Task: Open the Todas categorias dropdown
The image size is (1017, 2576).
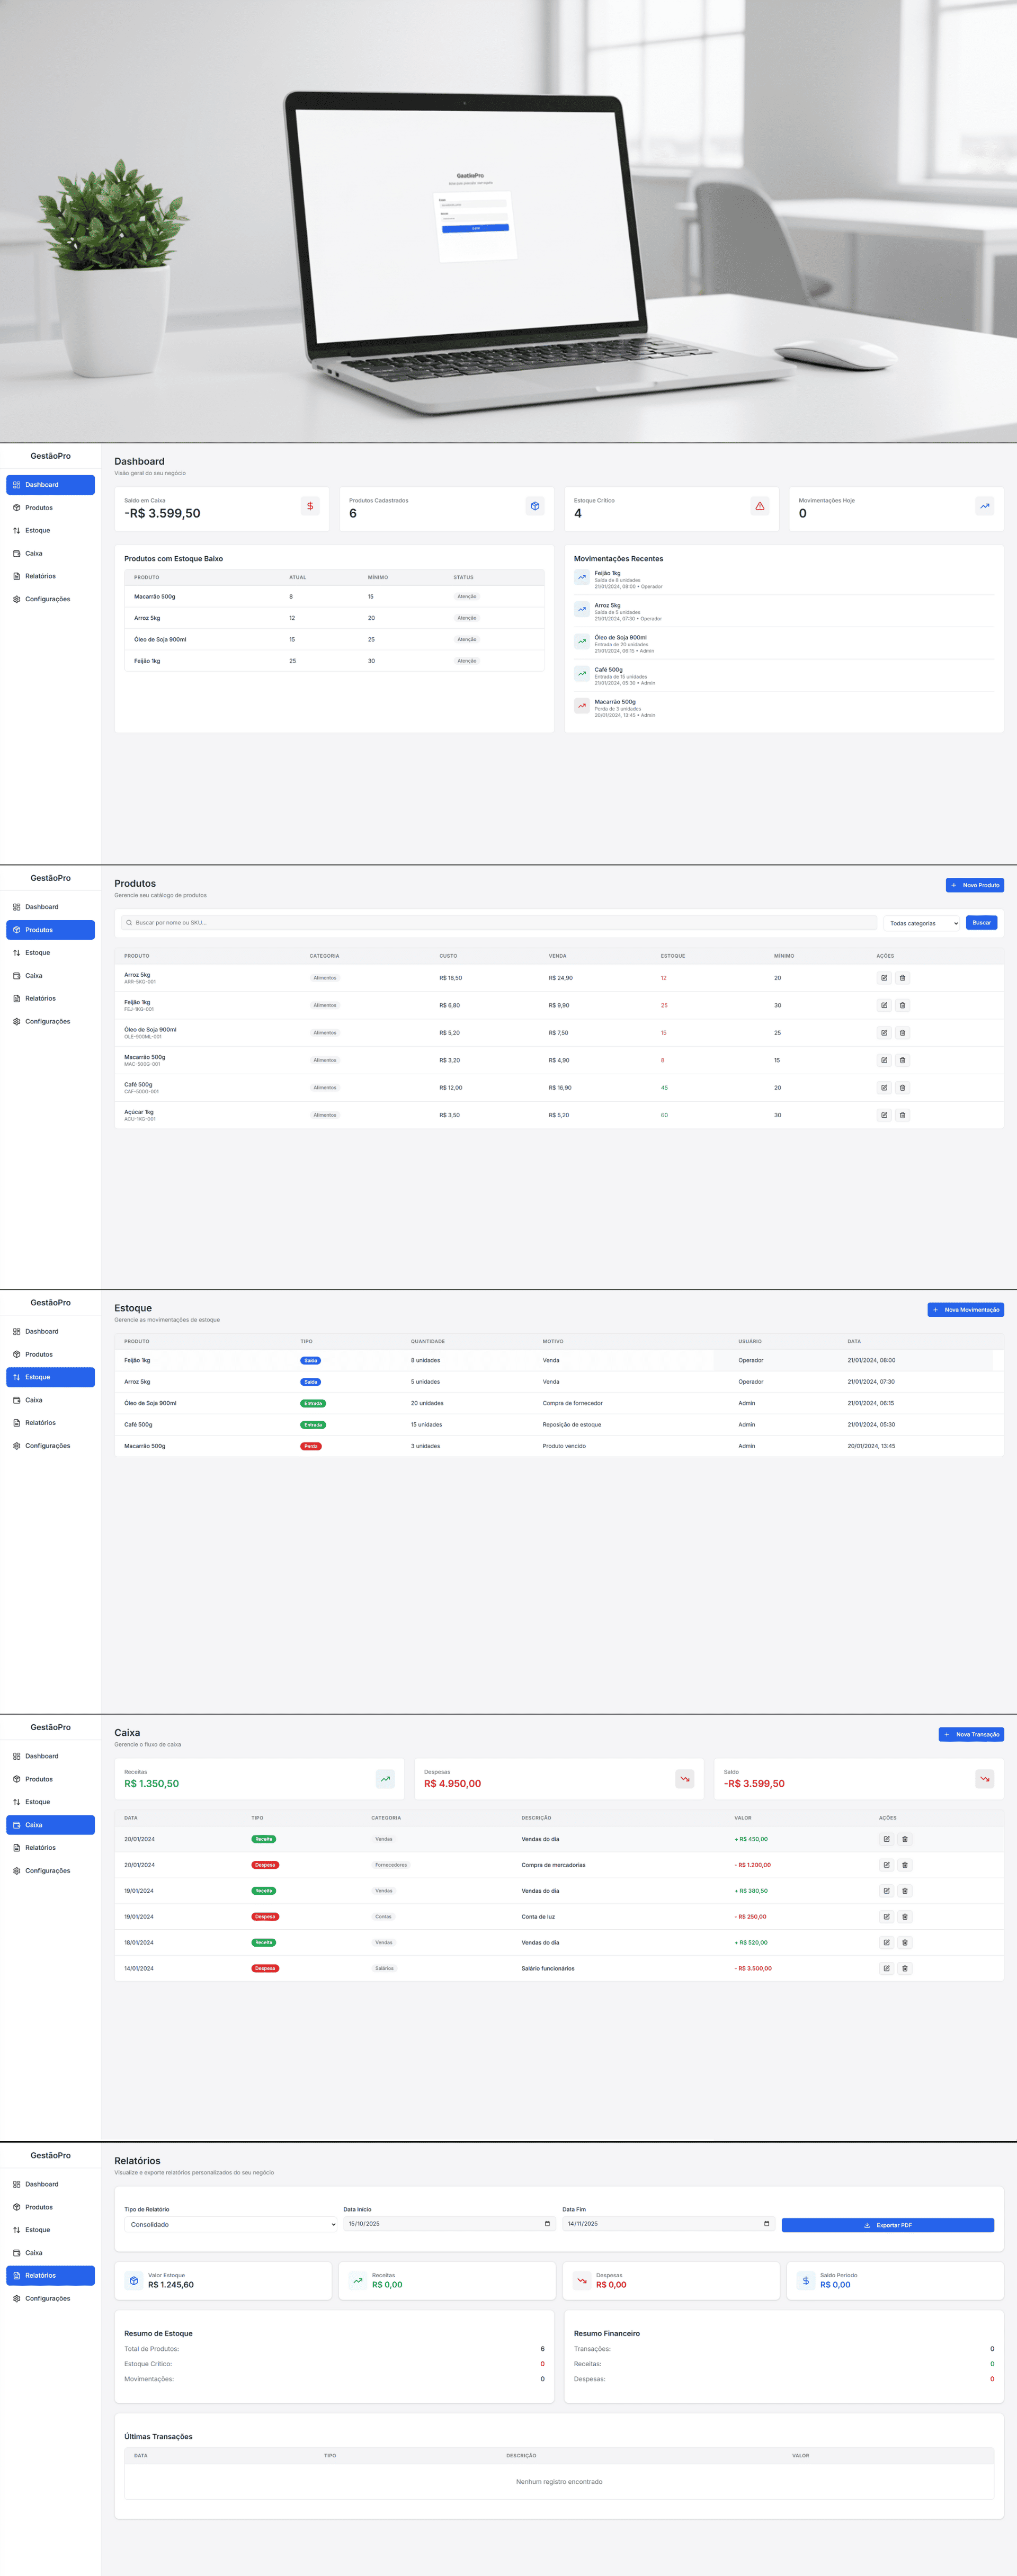Action: (x=922, y=923)
